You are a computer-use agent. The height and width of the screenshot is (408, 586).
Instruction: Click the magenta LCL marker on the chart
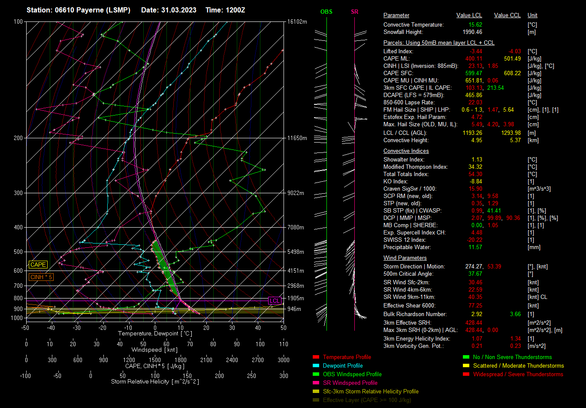[274, 301]
